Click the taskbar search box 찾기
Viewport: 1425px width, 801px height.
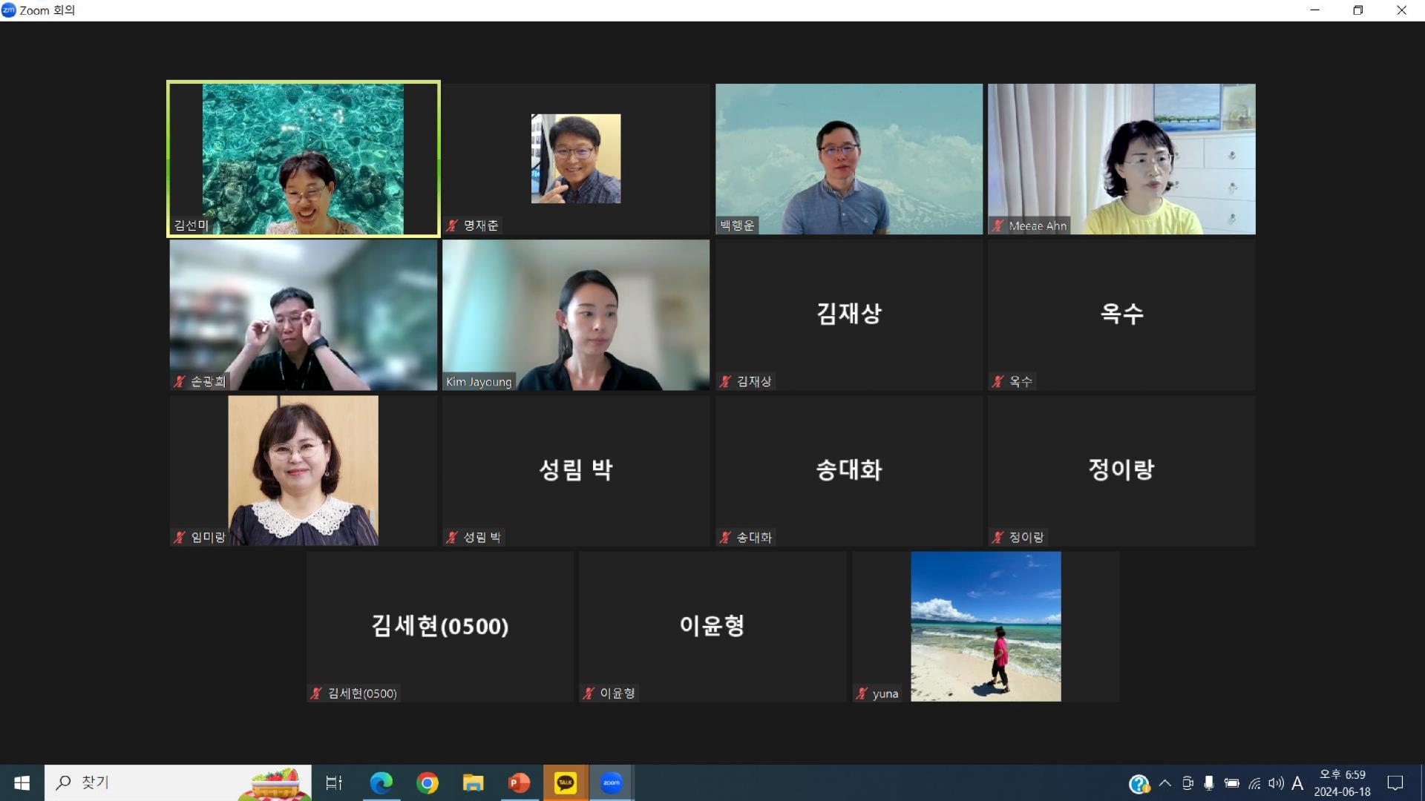click(178, 782)
